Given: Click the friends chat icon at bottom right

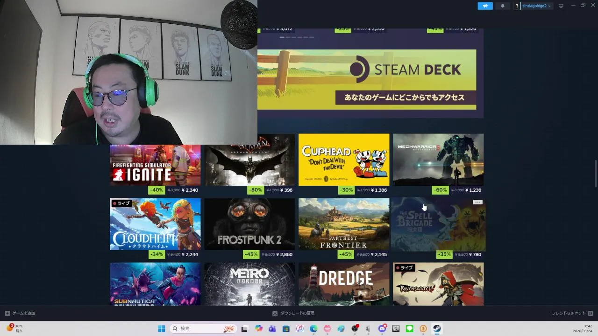Looking at the screenshot, I should point(591,313).
